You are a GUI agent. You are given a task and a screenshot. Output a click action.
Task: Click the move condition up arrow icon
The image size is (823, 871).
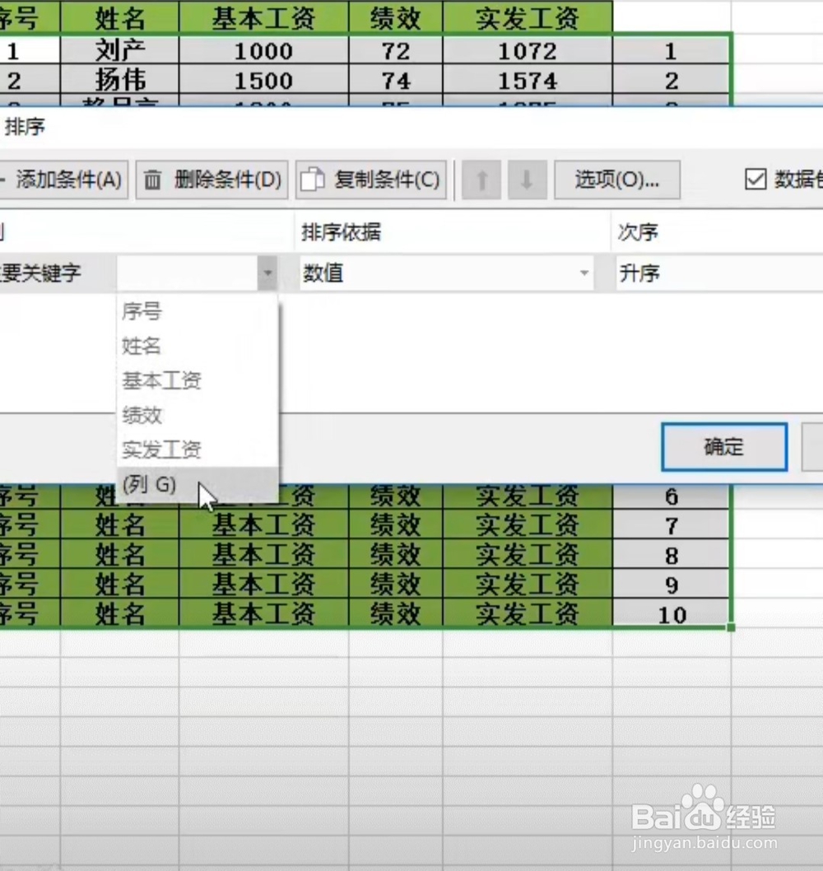click(481, 179)
